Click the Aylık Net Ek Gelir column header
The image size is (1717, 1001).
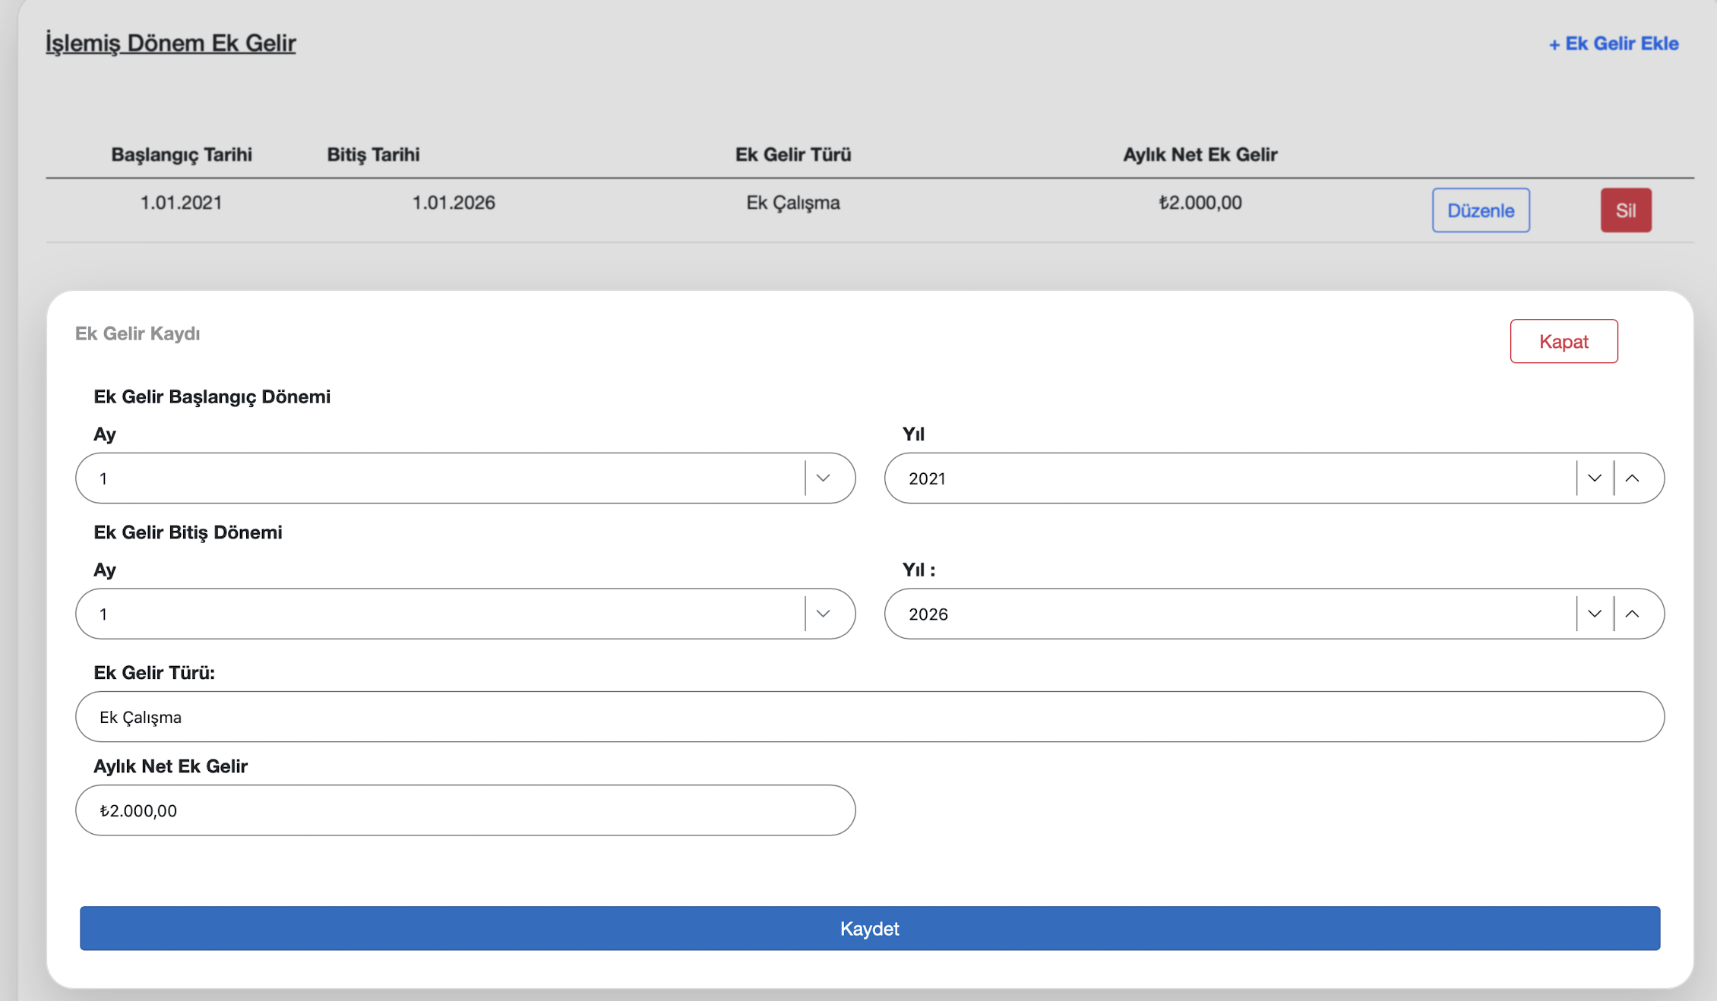[1200, 155]
